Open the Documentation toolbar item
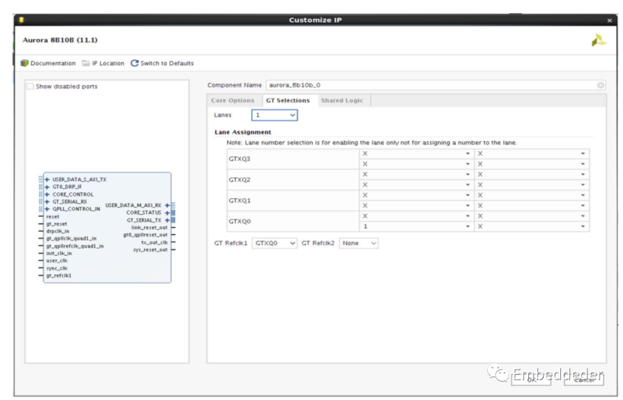This screenshot has width=623, height=400. tap(48, 63)
